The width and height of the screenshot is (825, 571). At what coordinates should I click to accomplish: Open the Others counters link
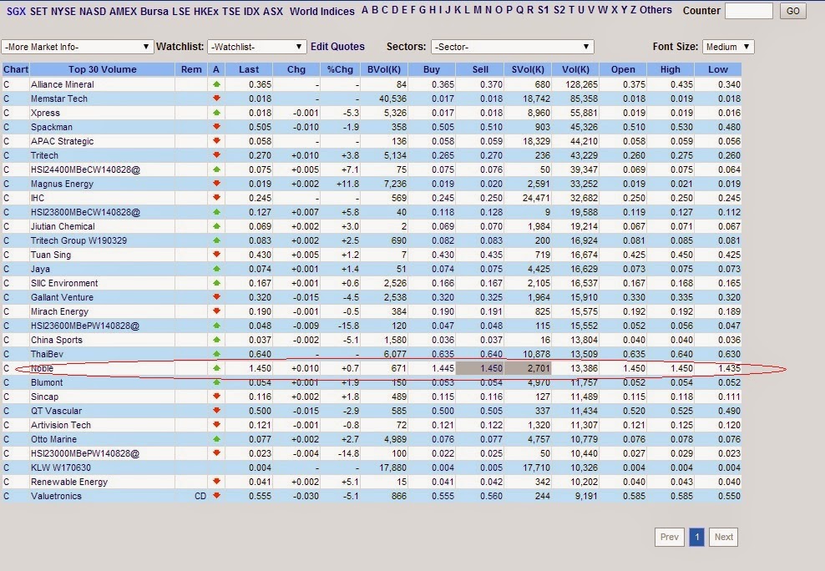(655, 10)
